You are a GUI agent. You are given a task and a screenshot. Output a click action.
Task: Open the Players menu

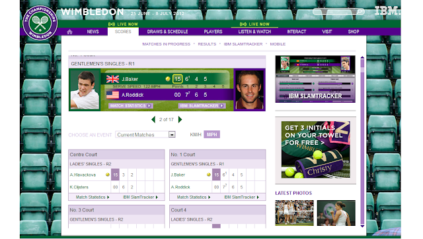(x=213, y=32)
